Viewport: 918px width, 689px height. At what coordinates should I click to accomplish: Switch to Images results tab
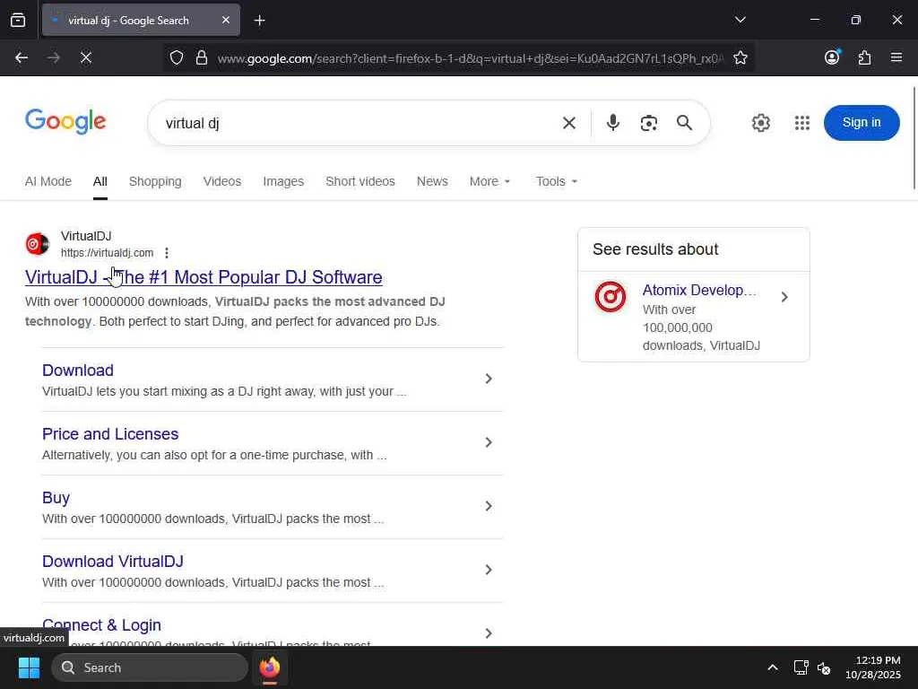[283, 181]
